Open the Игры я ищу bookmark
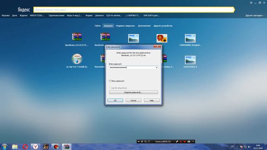The height and width of the screenshot is (150, 267). [x=74, y=15]
